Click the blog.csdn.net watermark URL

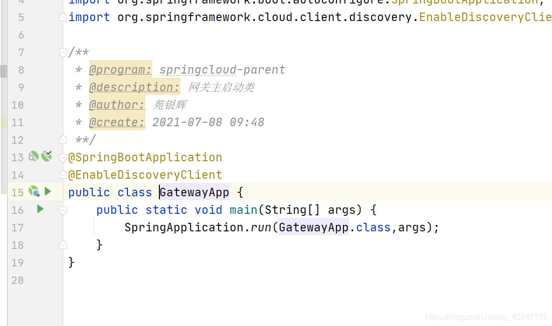[x=486, y=317]
